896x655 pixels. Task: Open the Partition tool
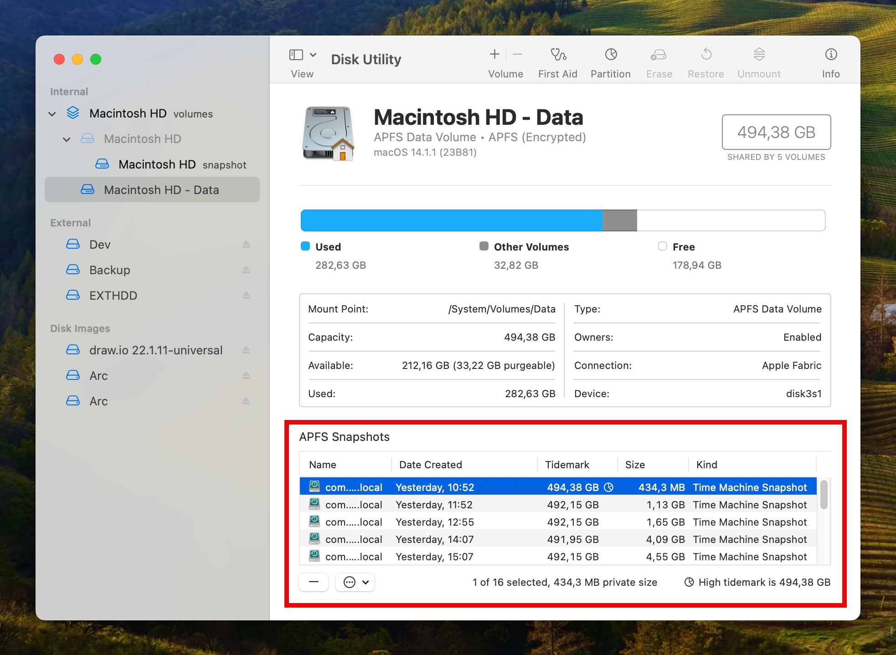[611, 55]
